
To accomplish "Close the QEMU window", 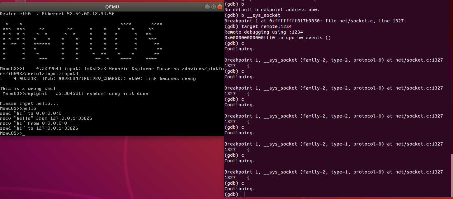I will click(x=219, y=7).
